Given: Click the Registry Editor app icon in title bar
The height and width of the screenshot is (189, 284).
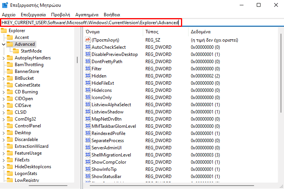Looking at the screenshot, I should 5,5.
